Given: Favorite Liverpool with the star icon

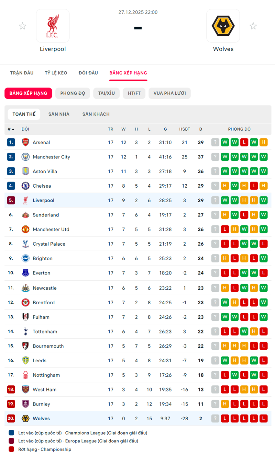Looking at the screenshot, I should point(22,26).
